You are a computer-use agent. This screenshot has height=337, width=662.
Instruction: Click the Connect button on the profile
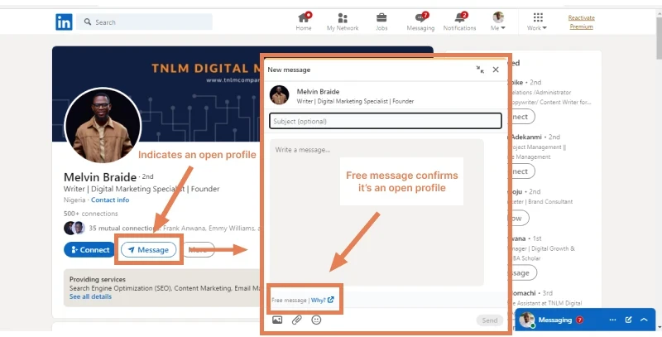tap(89, 249)
